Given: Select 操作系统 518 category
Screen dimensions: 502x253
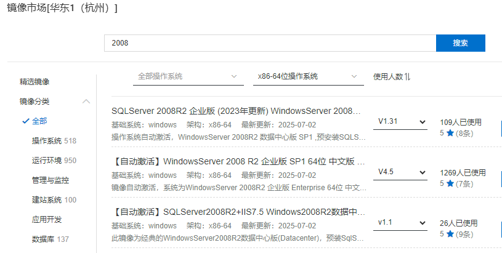Looking at the screenshot, I should (x=54, y=141).
